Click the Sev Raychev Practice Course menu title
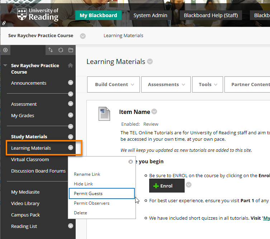Viewport: 270px width, 239px height. point(35,69)
